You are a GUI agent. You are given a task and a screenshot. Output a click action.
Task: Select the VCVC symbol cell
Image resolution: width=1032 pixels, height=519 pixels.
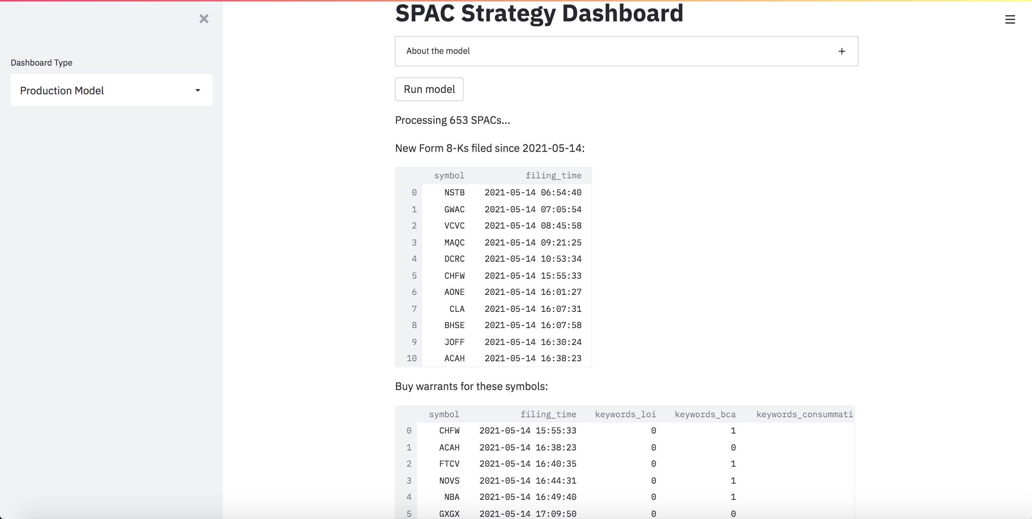click(x=454, y=226)
